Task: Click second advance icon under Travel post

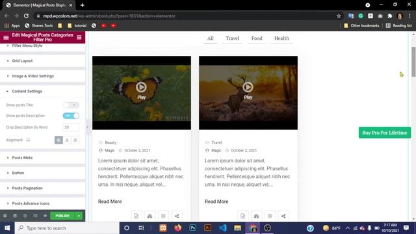Action: pyautogui.click(x=256, y=216)
